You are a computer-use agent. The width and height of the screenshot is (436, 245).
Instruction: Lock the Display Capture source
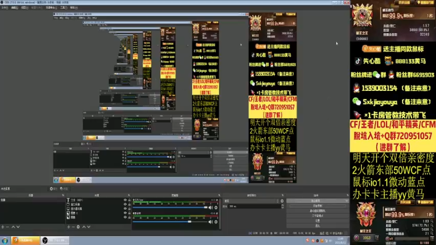pyautogui.click(x=129, y=209)
